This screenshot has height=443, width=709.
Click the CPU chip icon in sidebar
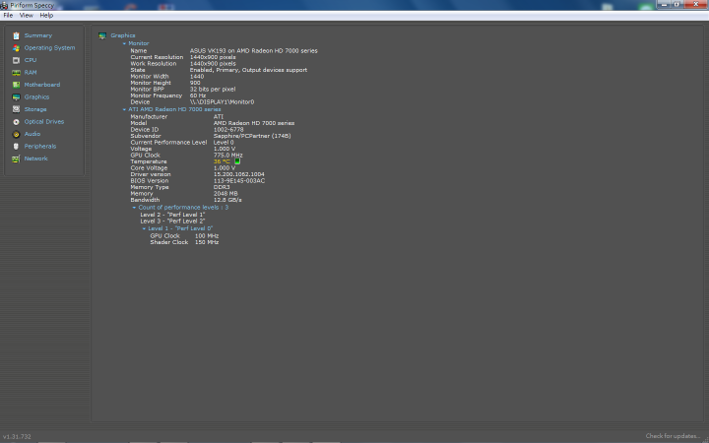(x=17, y=60)
